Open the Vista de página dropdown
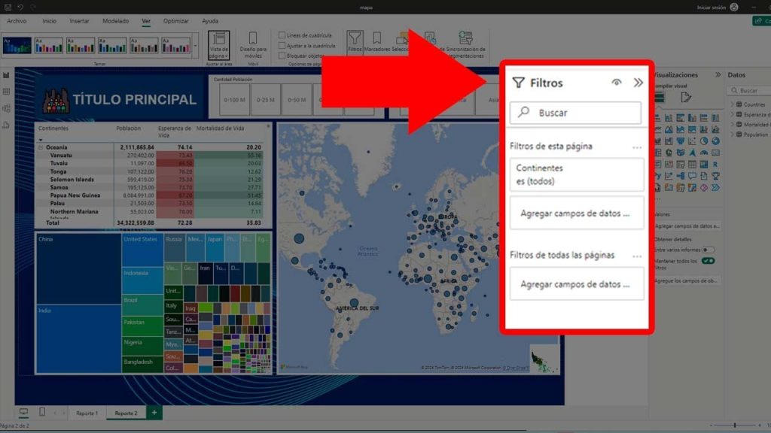 coord(218,45)
